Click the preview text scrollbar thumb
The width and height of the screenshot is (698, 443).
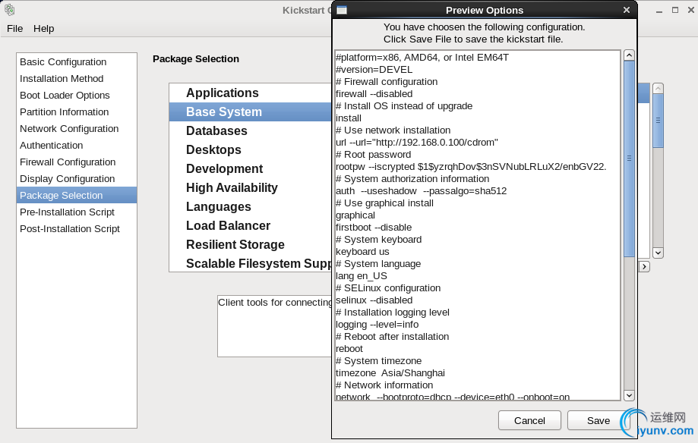point(629,159)
